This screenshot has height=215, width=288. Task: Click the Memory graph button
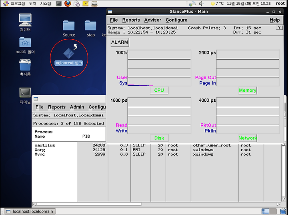coord(248,90)
